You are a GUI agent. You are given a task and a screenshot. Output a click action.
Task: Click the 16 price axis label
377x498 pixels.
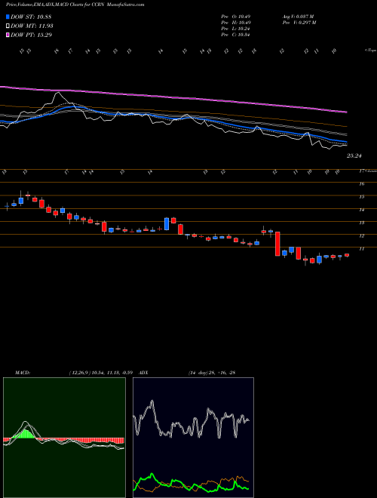(x=361, y=183)
